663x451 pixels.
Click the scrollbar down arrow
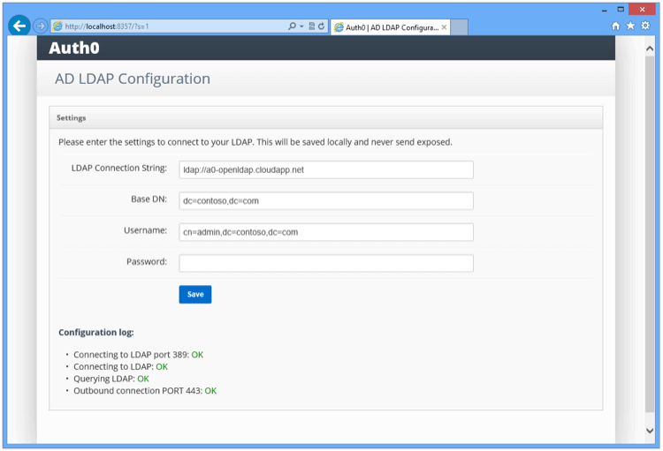coord(650,431)
